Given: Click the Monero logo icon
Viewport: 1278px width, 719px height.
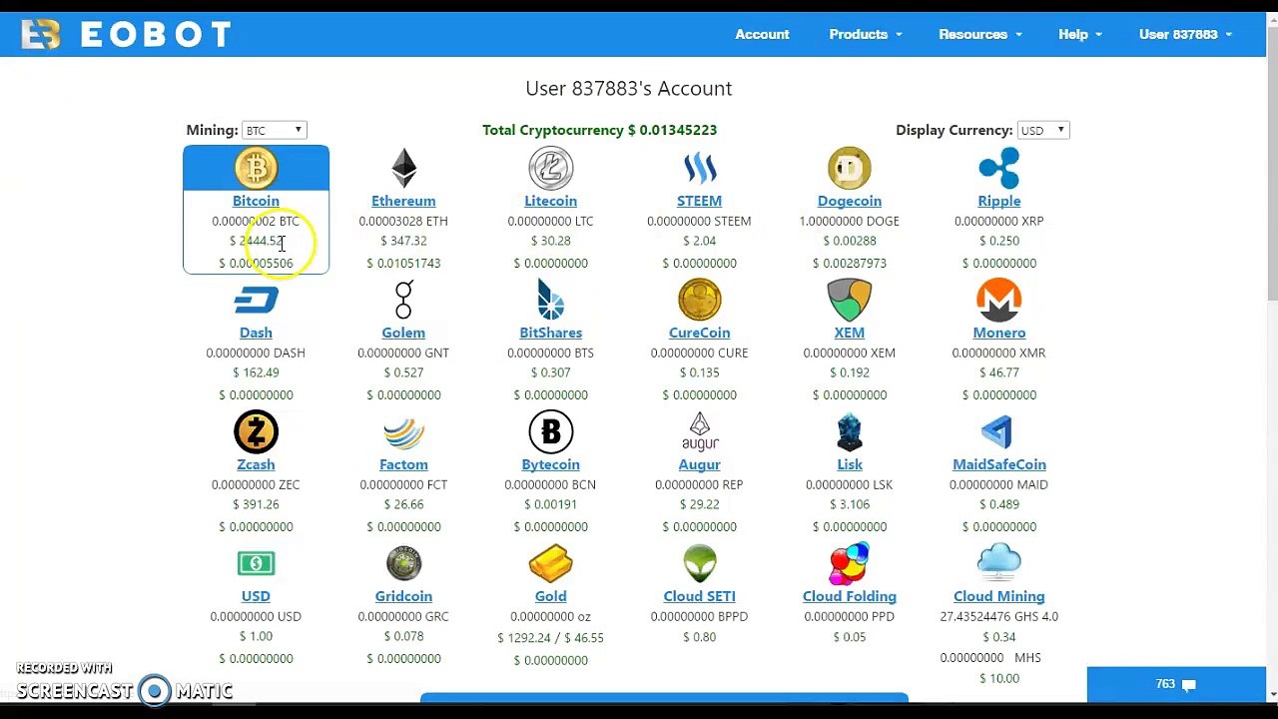Looking at the screenshot, I should coord(998,300).
